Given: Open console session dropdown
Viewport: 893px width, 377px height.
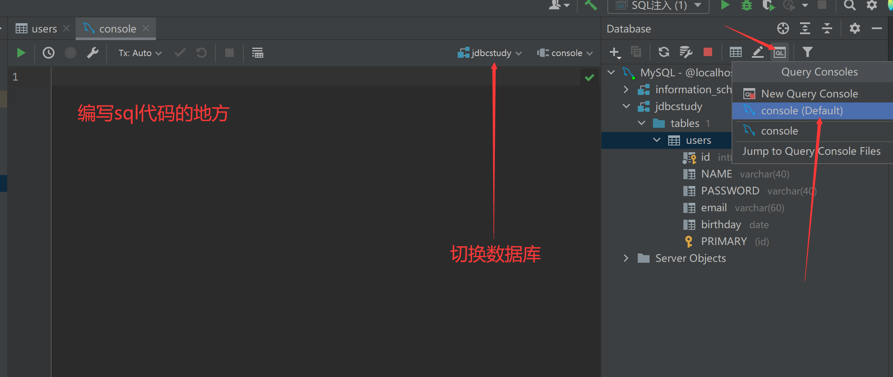Looking at the screenshot, I should 565,53.
